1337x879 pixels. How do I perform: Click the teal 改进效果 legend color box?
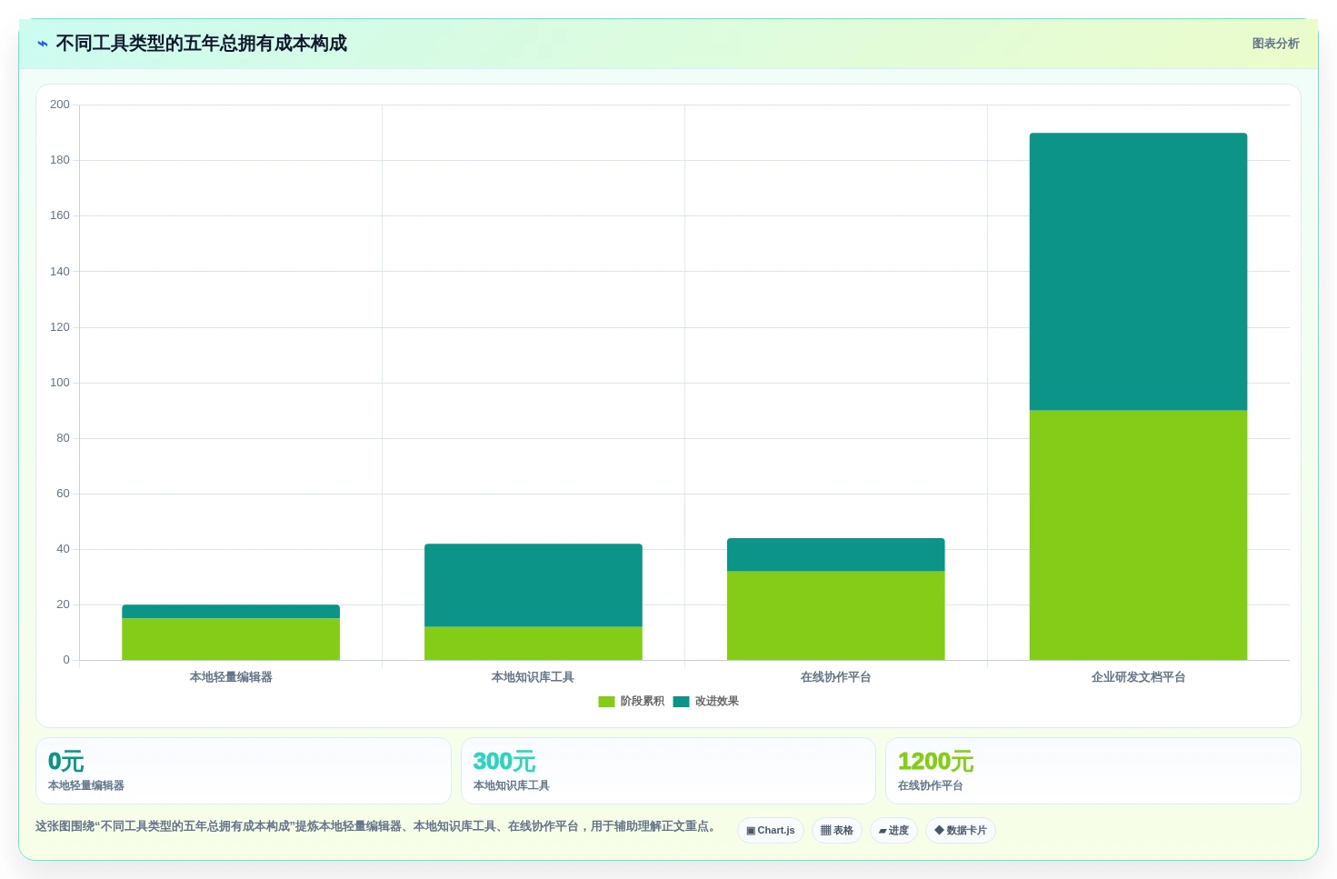coord(681,702)
